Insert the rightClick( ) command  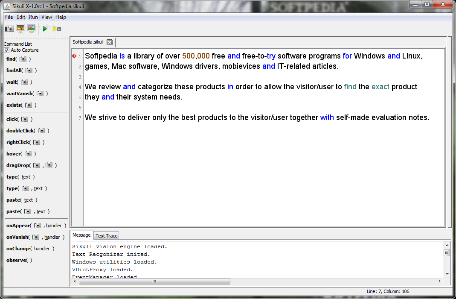click(25, 142)
